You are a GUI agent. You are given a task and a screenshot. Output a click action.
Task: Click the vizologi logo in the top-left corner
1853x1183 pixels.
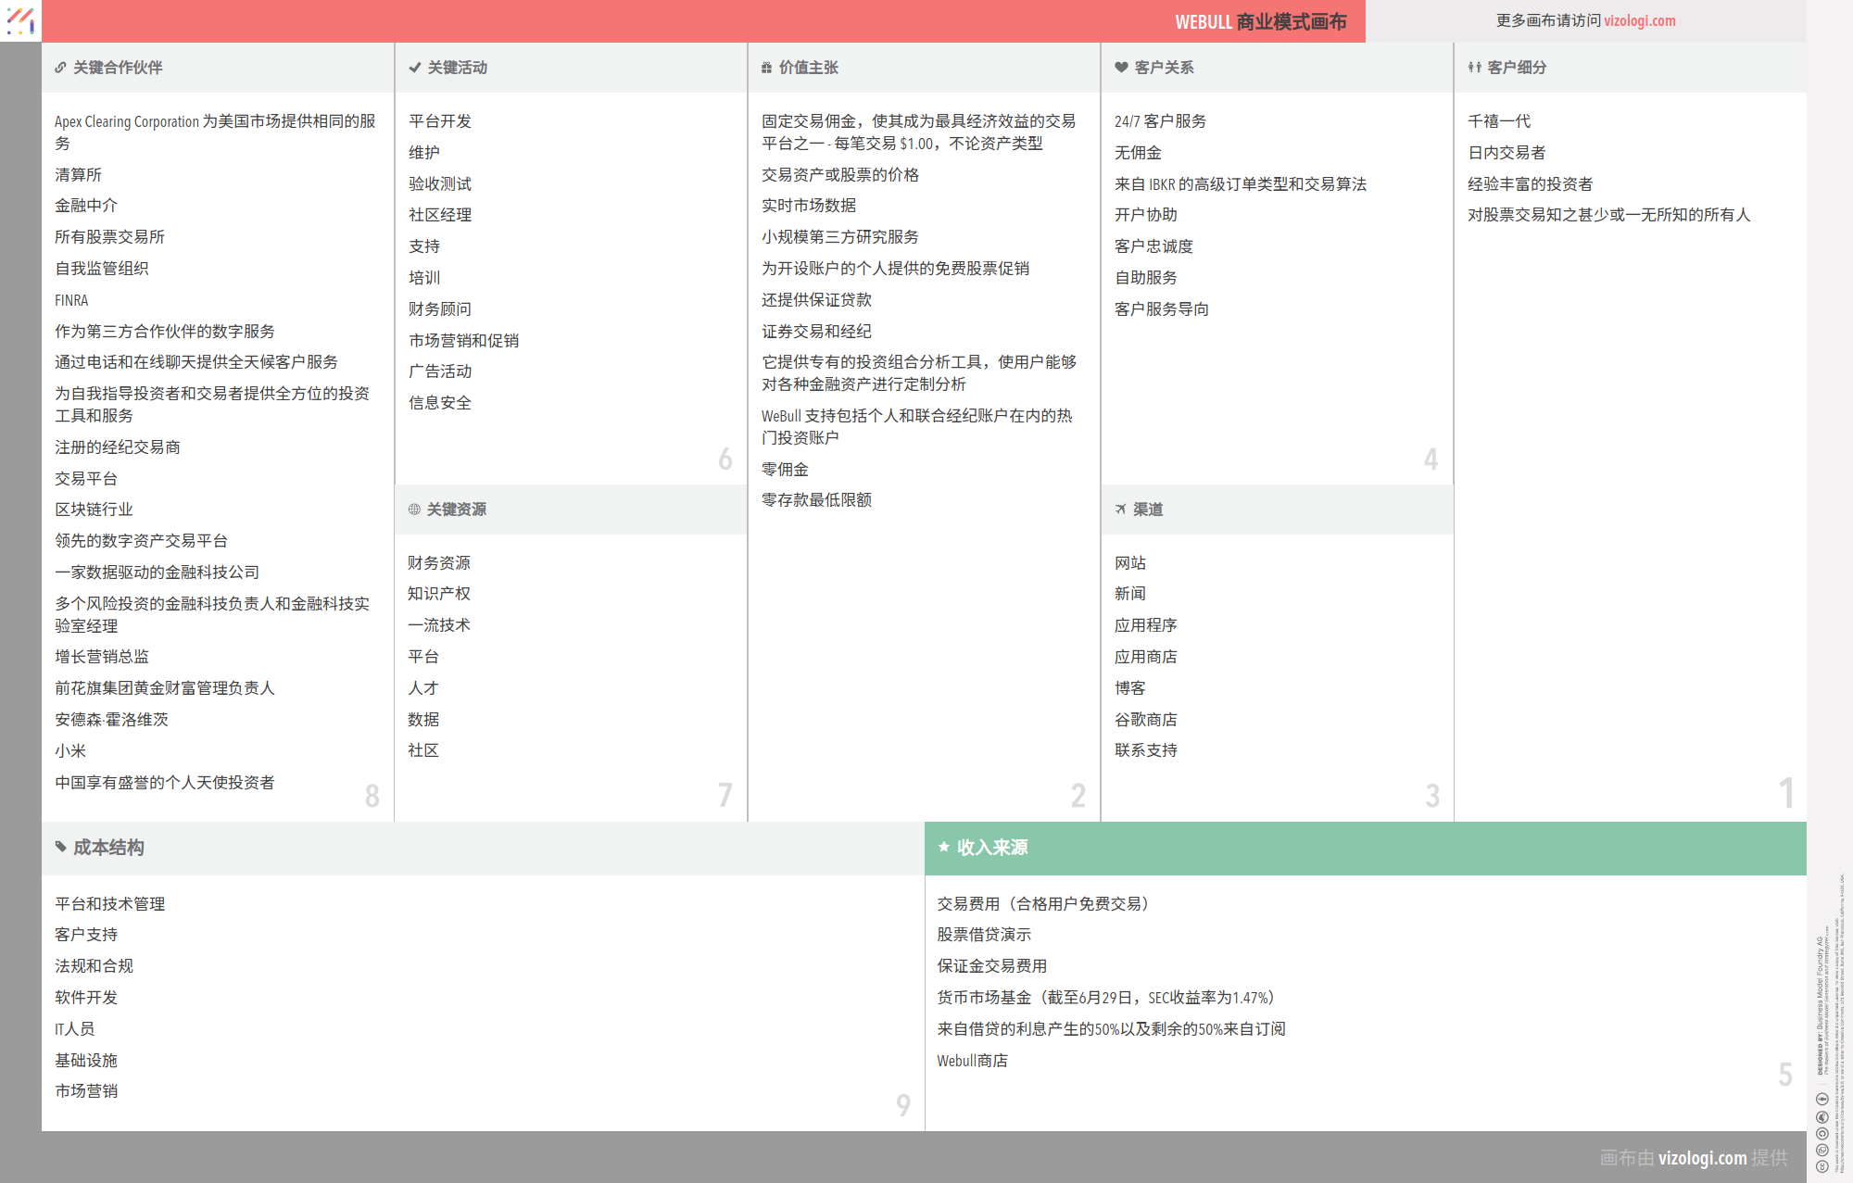19,20
